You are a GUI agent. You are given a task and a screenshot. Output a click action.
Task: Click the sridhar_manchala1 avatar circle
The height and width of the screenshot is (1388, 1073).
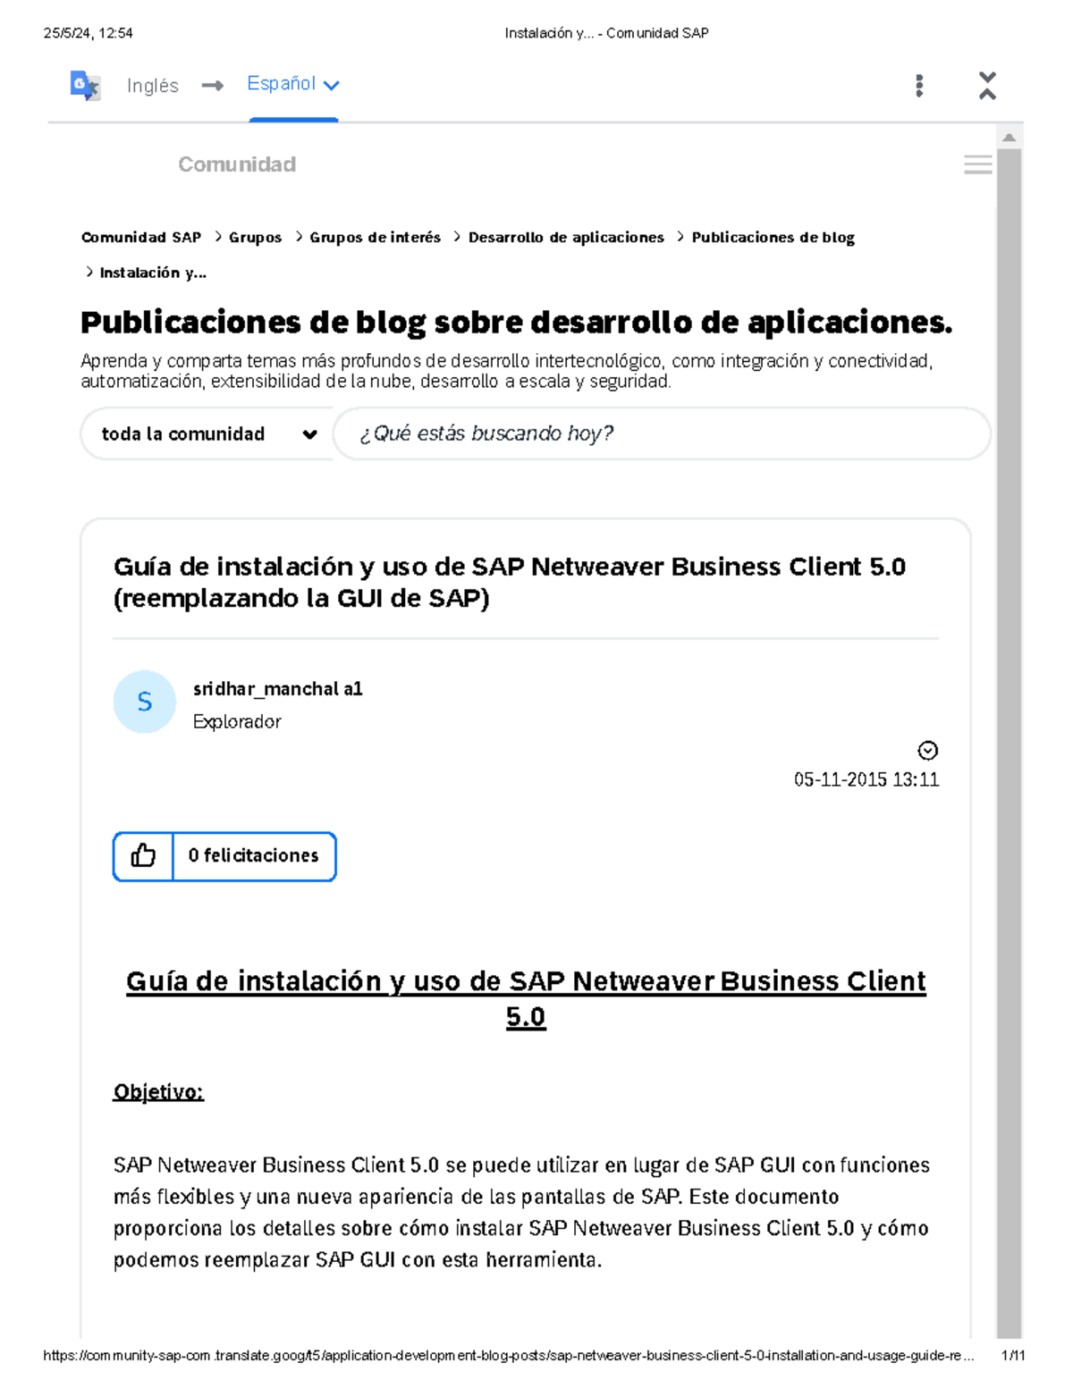(x=145, y=702)
